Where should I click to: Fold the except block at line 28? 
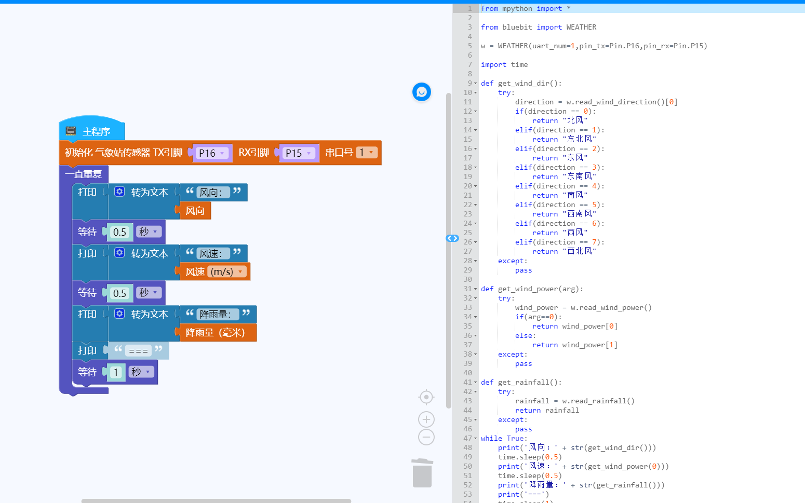(475, 261)
